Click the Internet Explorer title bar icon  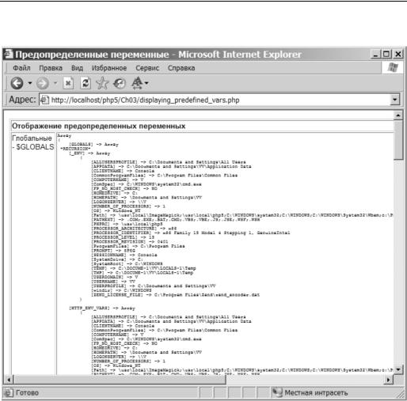8,54
